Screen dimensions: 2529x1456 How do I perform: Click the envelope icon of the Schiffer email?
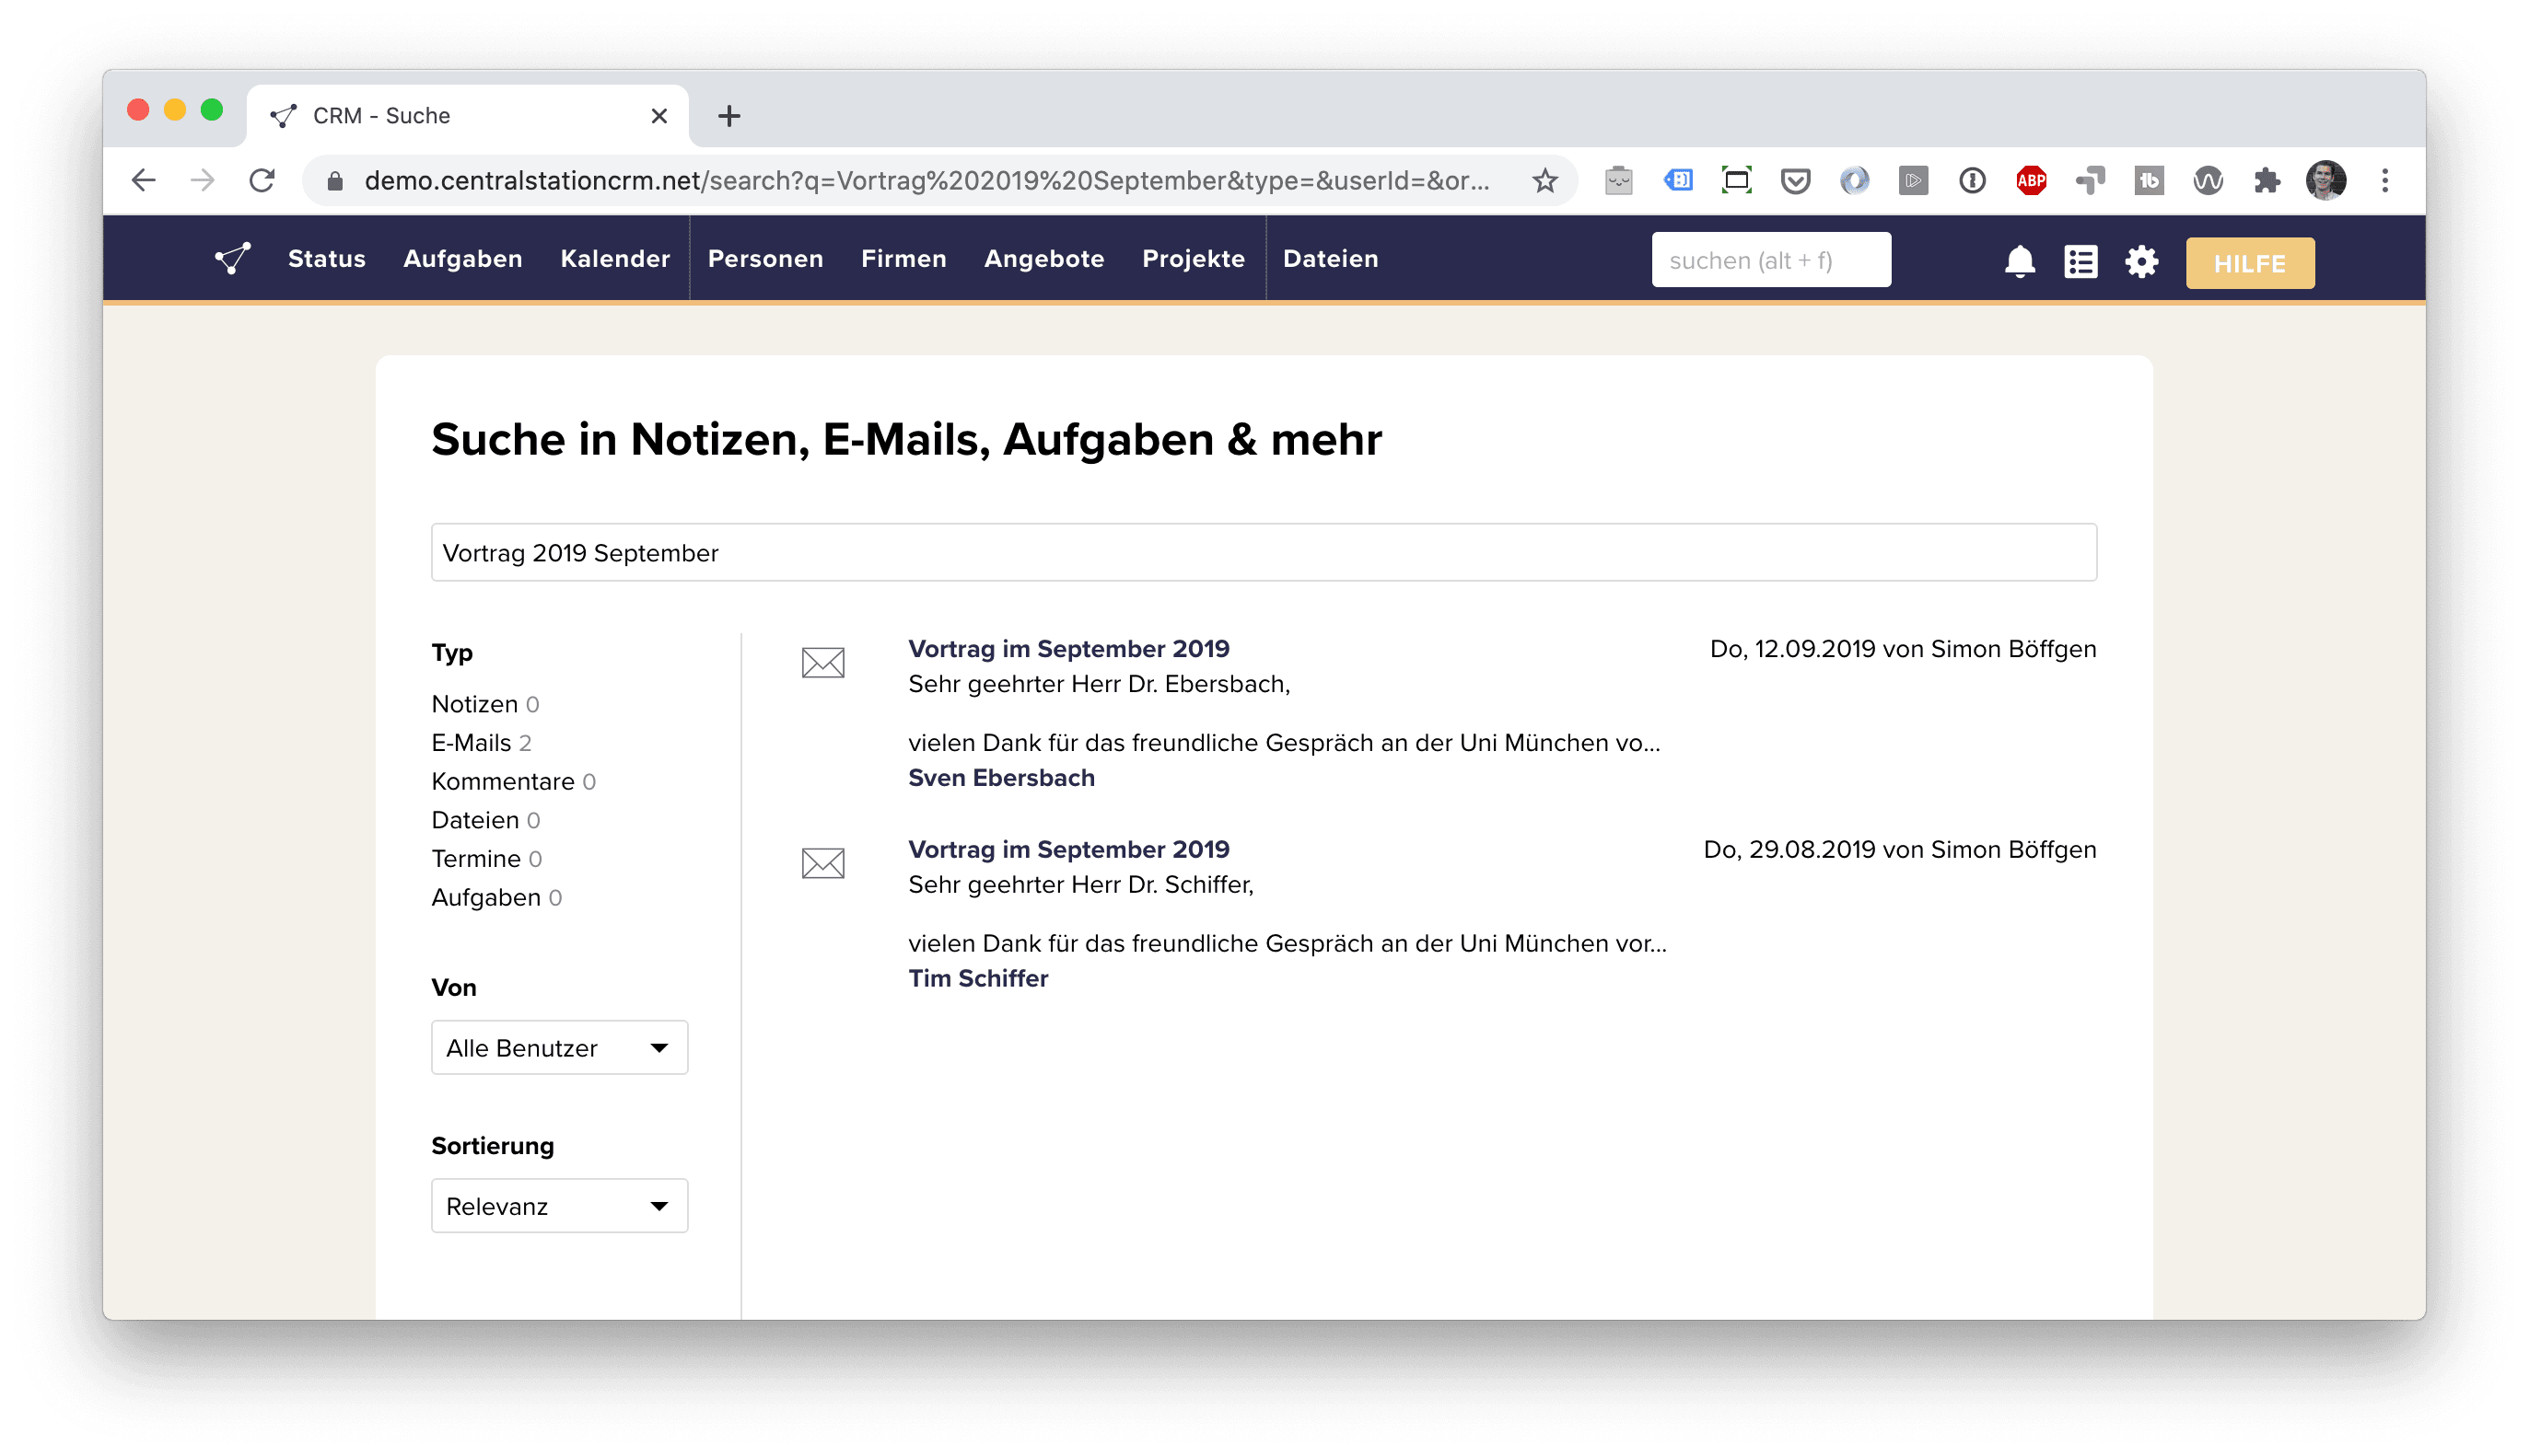[822, 863]
